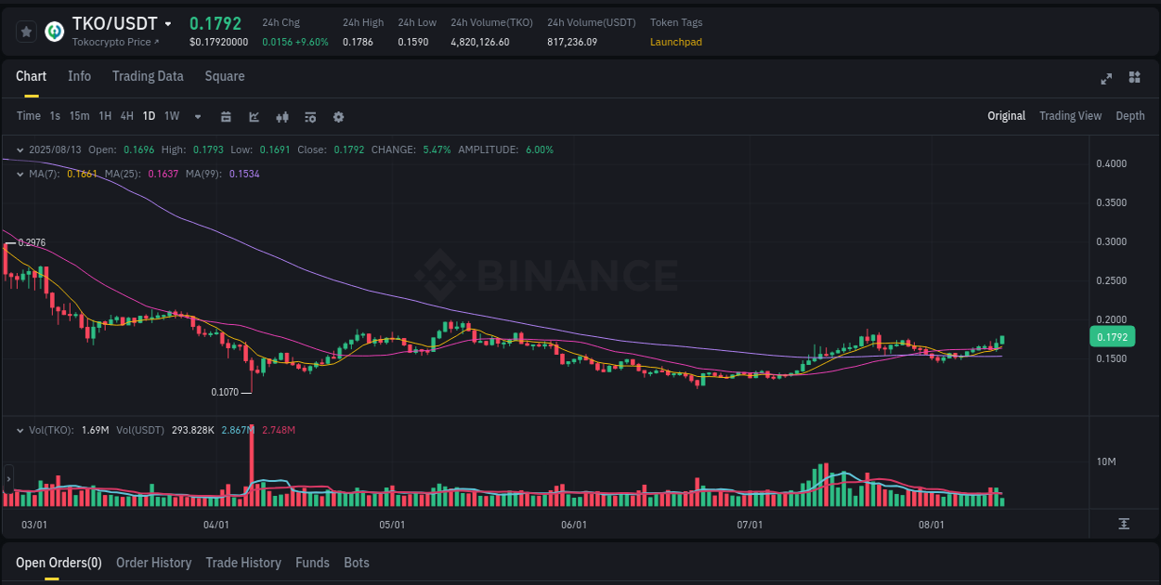Select the line chart type icon
The width and height of the screenshot is (1161, 585).
(x=254, y=117)
